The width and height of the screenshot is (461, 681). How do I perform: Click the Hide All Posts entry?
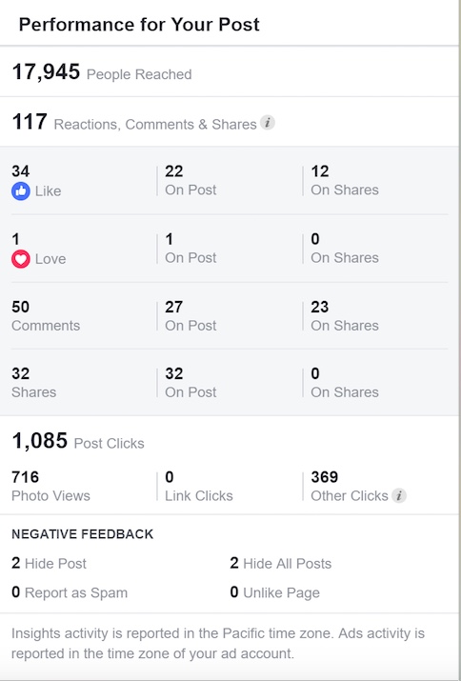coord(281,563)
